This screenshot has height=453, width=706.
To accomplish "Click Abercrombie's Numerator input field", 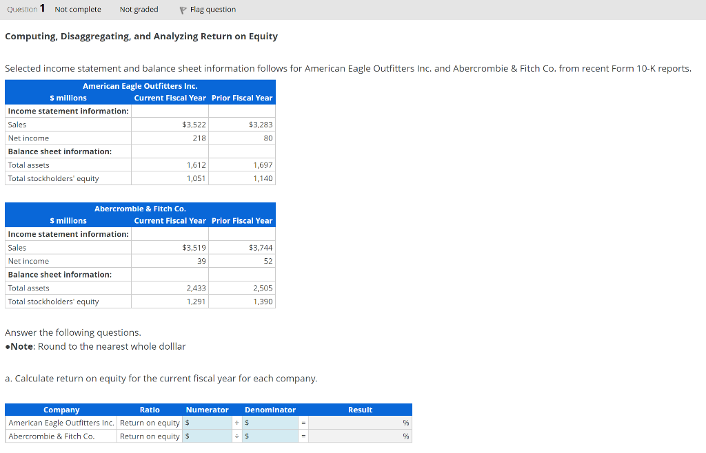I will coord(207,435).
